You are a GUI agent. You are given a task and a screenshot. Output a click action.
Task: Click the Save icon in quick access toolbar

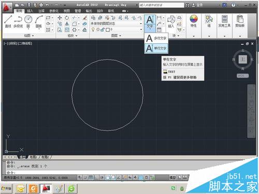tap(29, 5)
